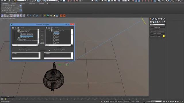Open the Motion tab in command panel
Image resolution: width=184 pixels, height=103 pixels.
coord(159,19)
